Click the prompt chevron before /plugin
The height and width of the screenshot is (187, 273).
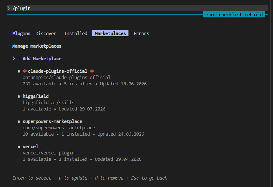tap(9, 8)
